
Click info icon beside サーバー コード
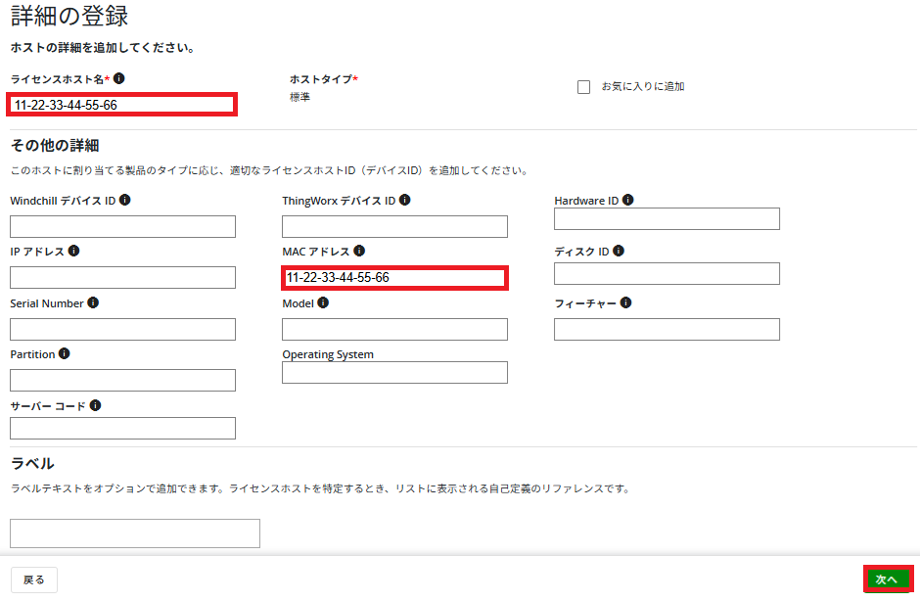96,405
